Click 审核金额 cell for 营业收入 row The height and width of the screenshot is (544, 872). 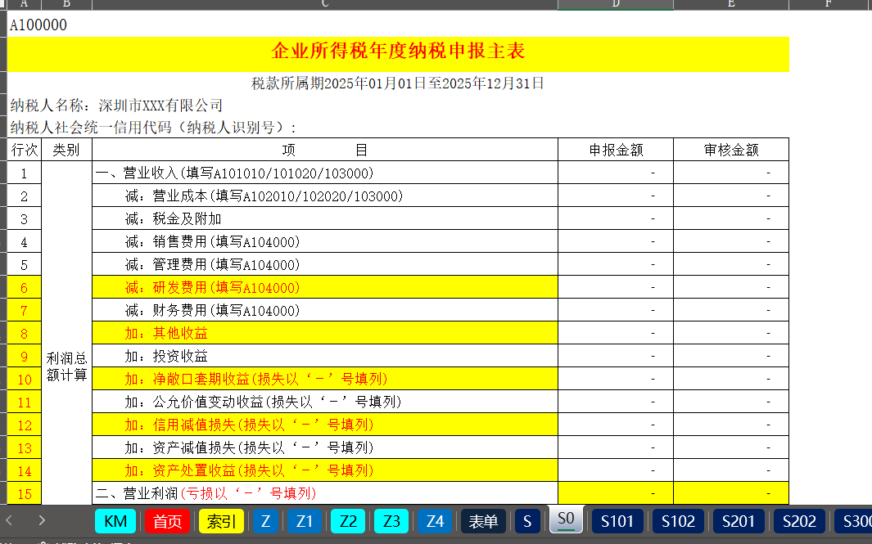click(731, 173)
